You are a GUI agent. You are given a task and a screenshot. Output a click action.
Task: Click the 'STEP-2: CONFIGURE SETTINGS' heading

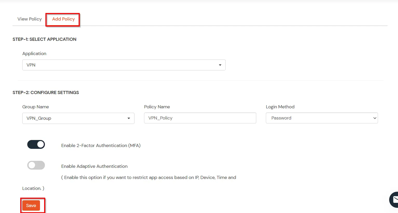(46, 92)
